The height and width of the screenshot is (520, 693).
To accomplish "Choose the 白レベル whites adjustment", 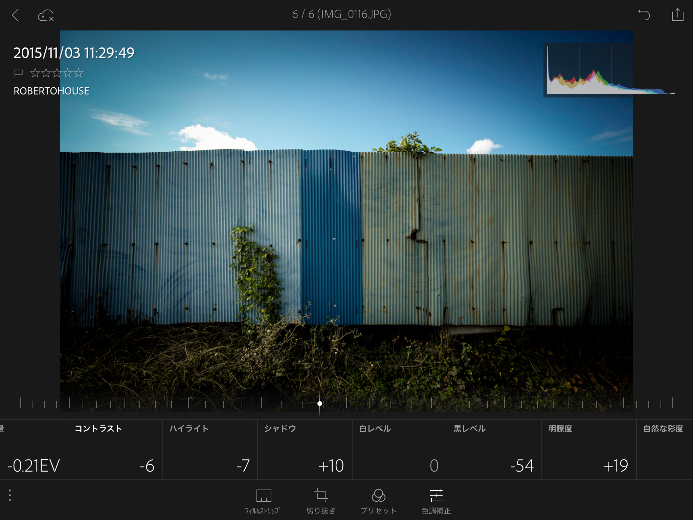I will pyautogui.click(x=400, y=450).
